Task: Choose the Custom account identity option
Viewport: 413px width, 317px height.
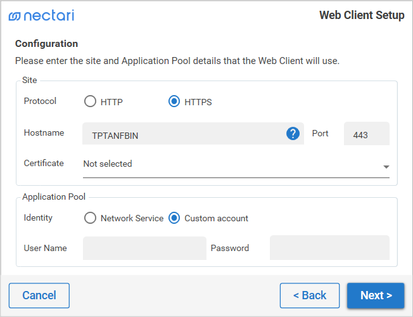Action: (174, 218)
